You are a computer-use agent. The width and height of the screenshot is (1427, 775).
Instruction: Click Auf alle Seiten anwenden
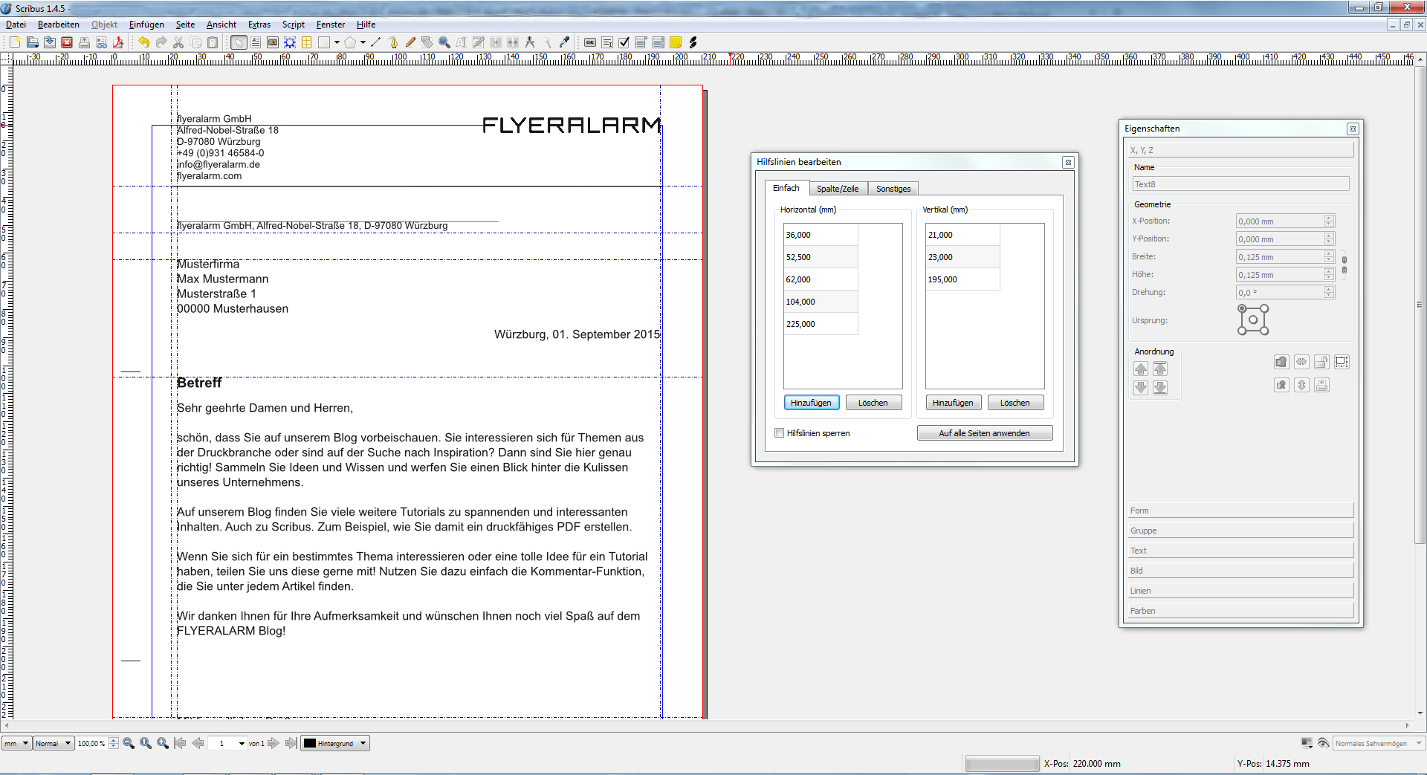[985, 432]
